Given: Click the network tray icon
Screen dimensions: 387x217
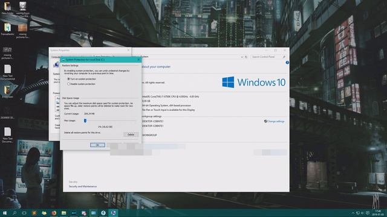Looking at the screenshot, I should coord(358,213).
